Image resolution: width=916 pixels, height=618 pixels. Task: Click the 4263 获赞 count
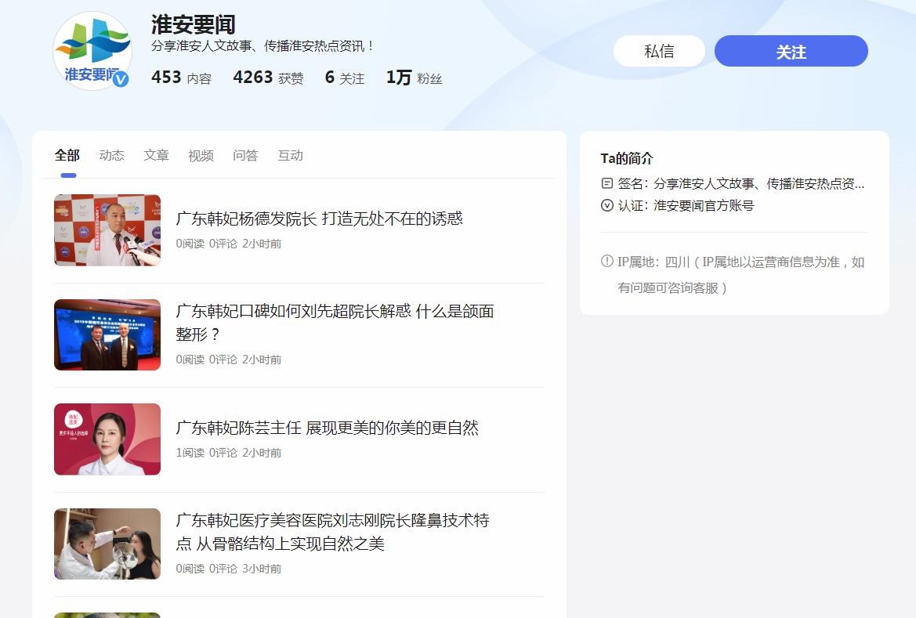268,78
